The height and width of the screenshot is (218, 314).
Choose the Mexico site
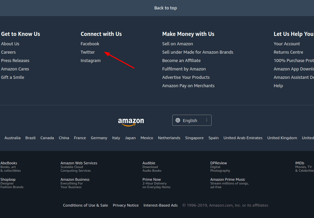pos(147,138)
